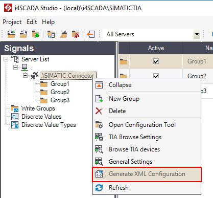Select Group1 in the signals tree
This screenshot has width=213, height=198.
(x=60, y=84)
